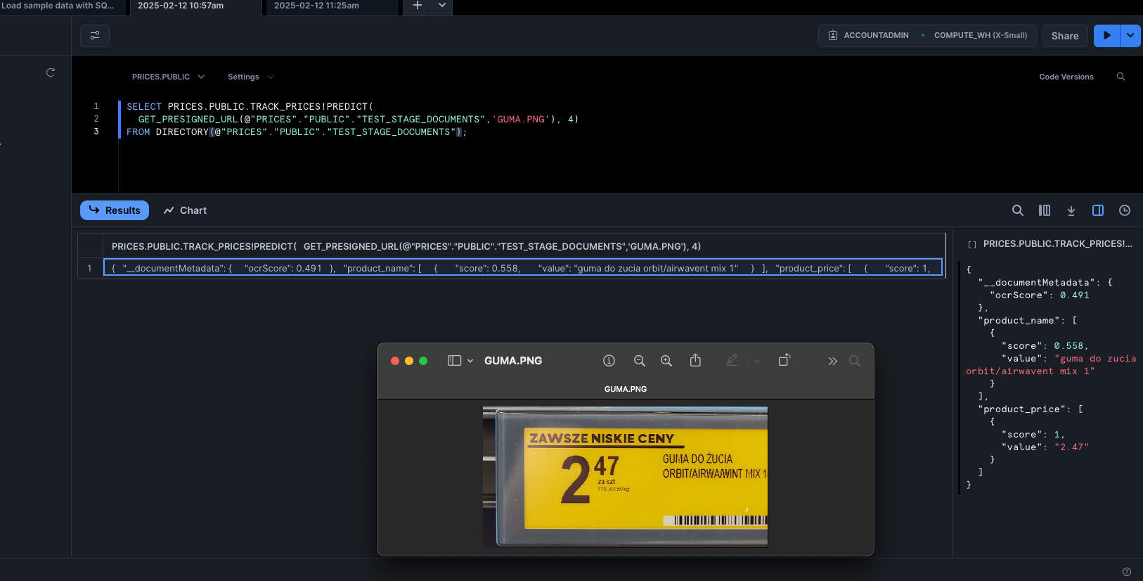Toggle the Preview window sidebar icon

[x=455, y=361]
